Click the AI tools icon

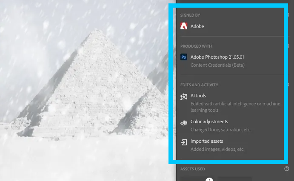[x=184, y=97]
